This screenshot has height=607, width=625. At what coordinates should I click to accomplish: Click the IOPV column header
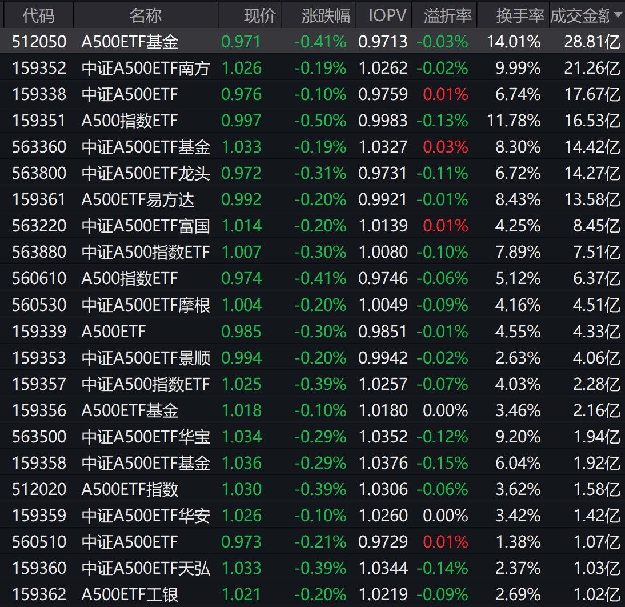coord(387,16)
